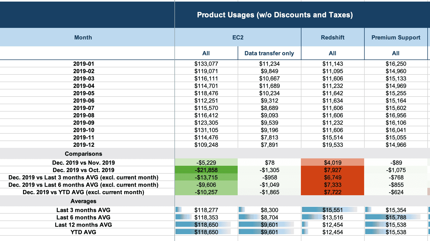Select the -$89 Premium Support cell
The image size is (430, 241).
[x=396, y=163]
